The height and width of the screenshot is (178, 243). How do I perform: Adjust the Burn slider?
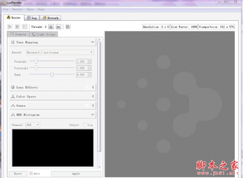52,75
